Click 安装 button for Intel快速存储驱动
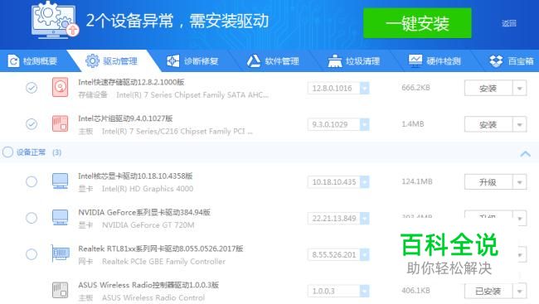This screenshot has width=539, height=304. 488,89
